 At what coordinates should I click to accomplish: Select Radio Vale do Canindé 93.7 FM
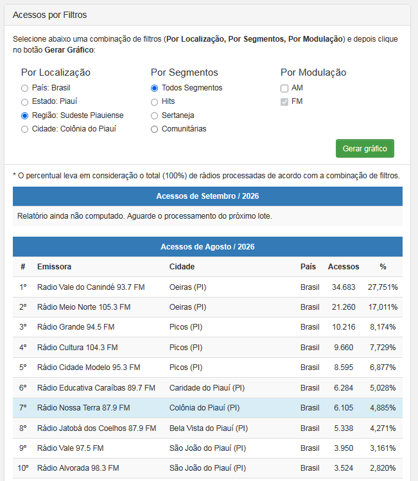tap(91, 287)
